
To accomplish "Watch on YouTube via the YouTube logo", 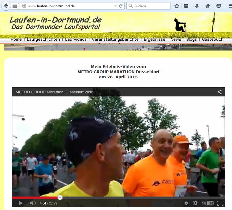I will tap(208, 203).
